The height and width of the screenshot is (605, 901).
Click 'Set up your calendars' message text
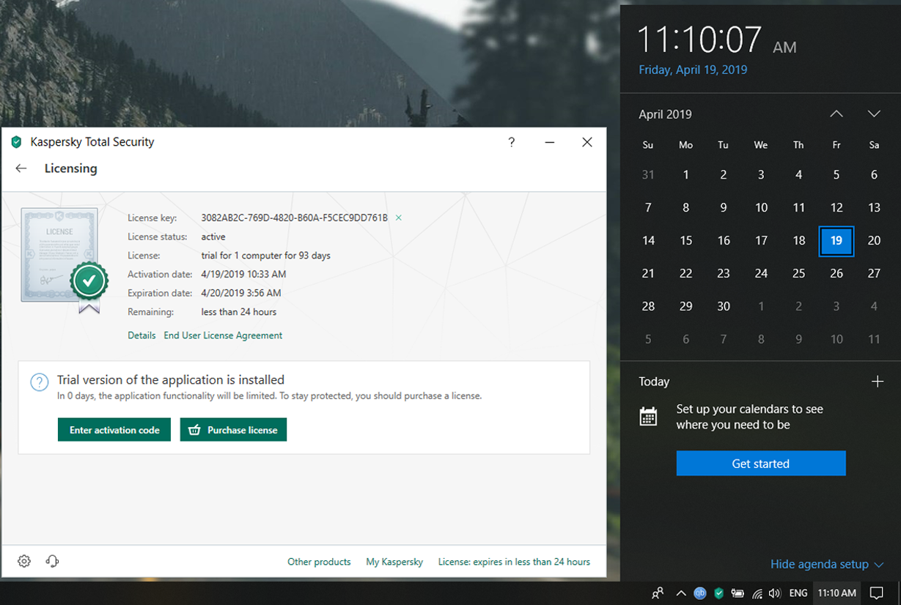click(749, 417)
